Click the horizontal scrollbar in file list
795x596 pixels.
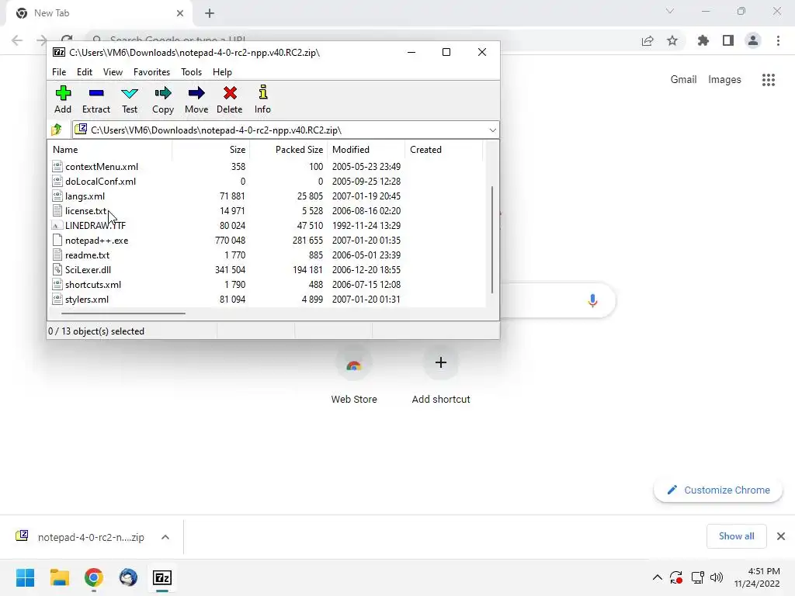point(123,314)
